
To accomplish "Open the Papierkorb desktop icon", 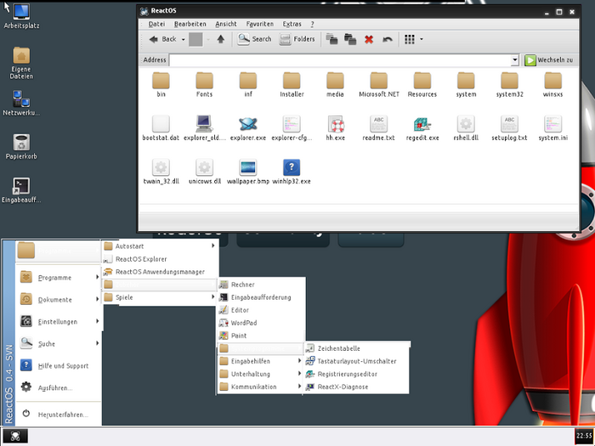I will tap(21, 143).
